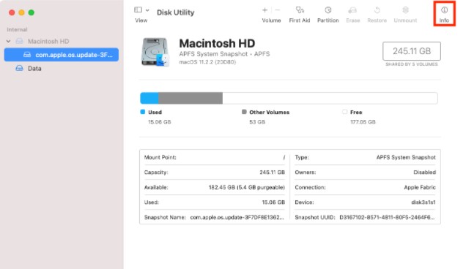Click the Macintosh HD drive image
The height and width of the screenshot is (269, 466).
[x=155, y=52]
